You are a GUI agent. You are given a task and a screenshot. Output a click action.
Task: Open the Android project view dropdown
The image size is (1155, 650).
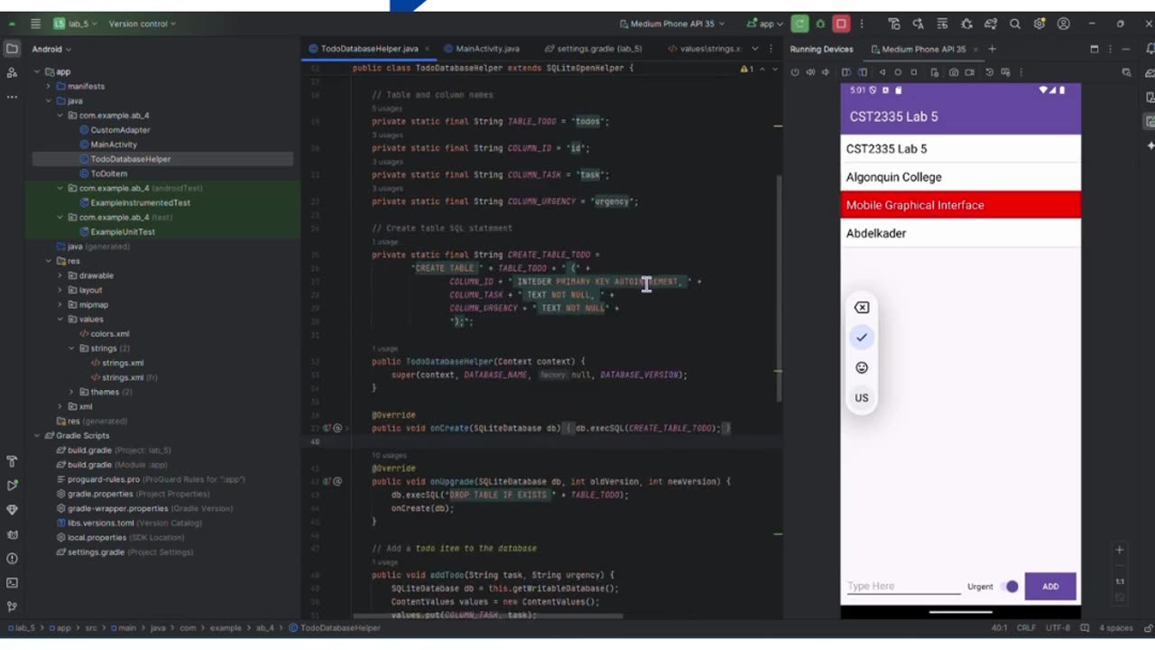pyautogui.click(x=51, y=49)
